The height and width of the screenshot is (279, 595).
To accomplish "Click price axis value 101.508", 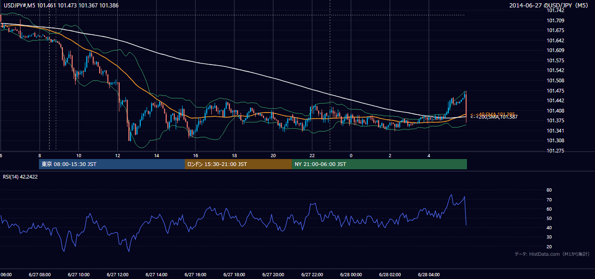I will click(x=555, y=80).
